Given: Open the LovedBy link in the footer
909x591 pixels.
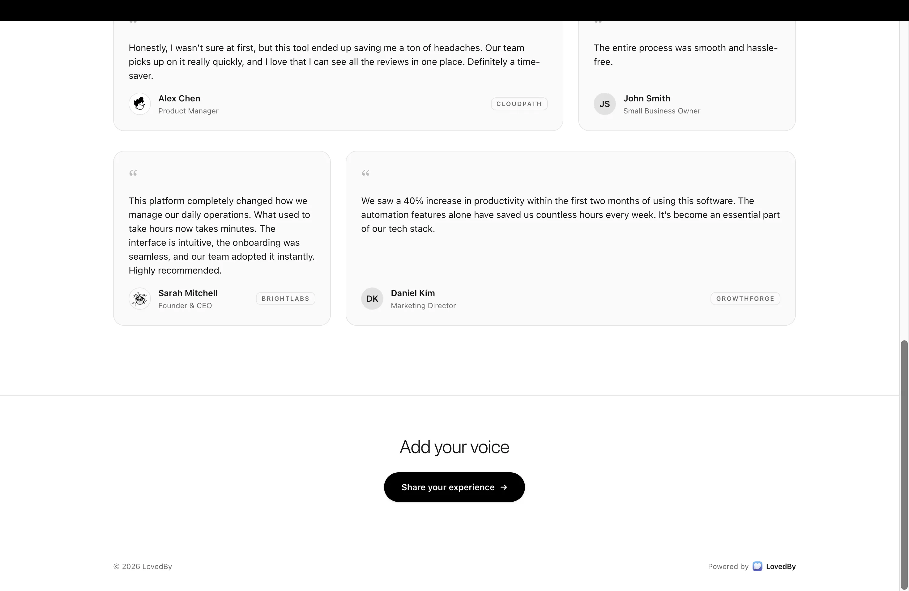Looking at the screenshot, I should click(774, 566).
